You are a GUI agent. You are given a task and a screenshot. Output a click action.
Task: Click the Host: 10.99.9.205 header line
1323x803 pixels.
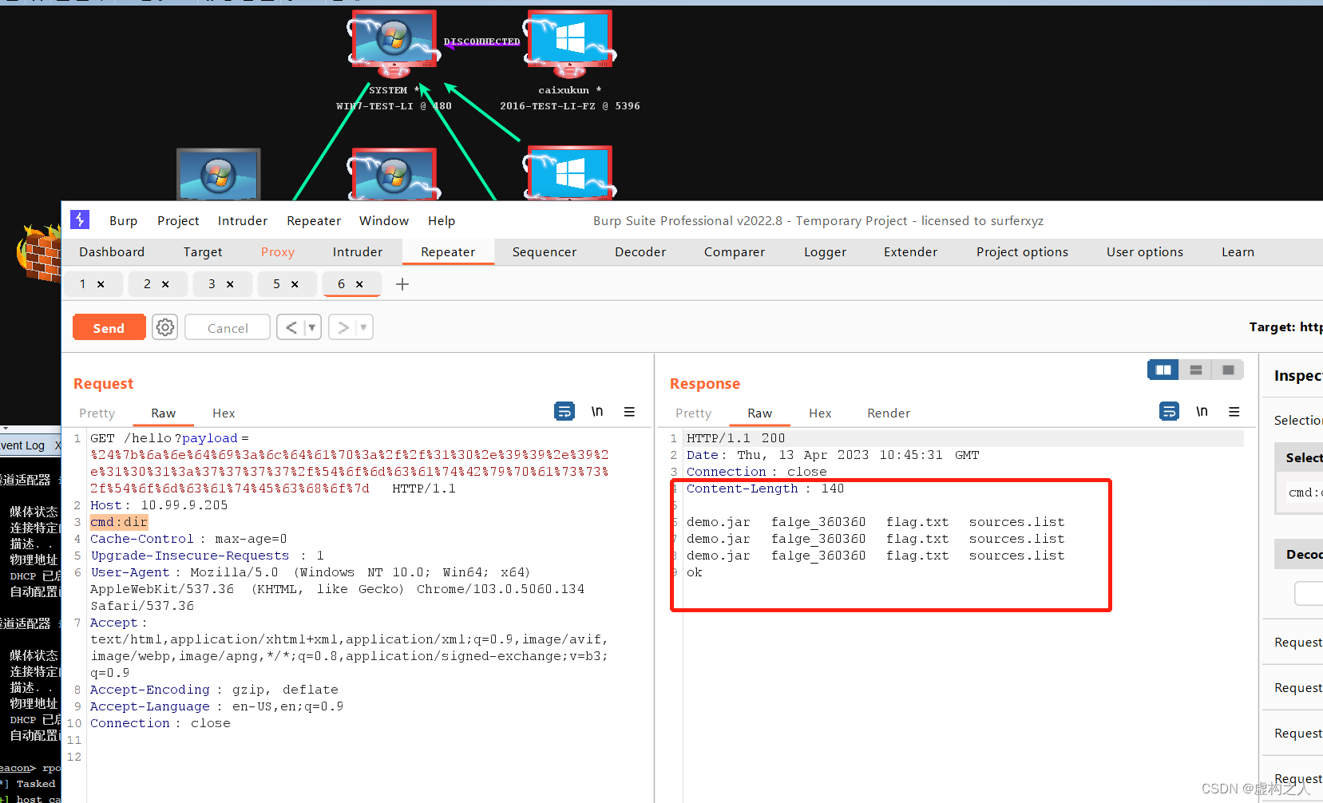point(159,505)
